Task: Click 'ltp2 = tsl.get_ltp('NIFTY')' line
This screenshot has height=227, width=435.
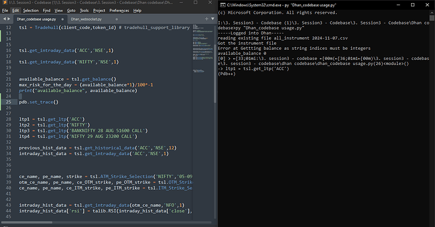Action: pyautogui.click(x=54, y=125)
